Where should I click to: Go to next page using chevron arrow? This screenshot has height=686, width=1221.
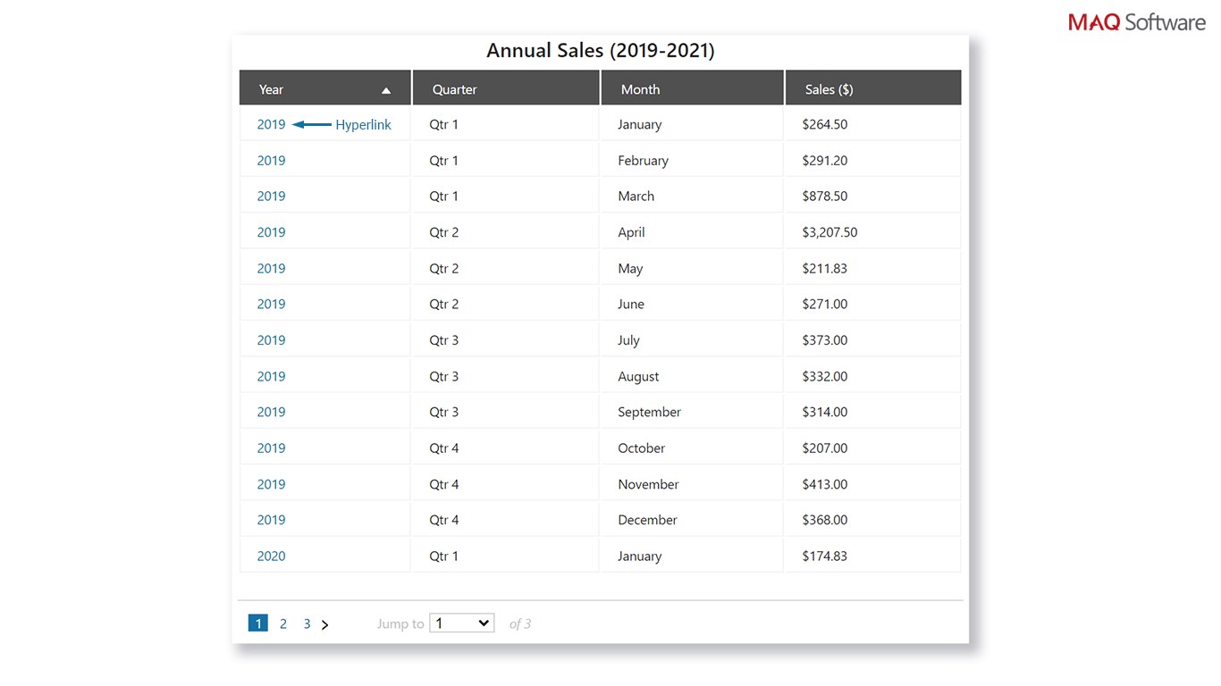tap(324, 624)
